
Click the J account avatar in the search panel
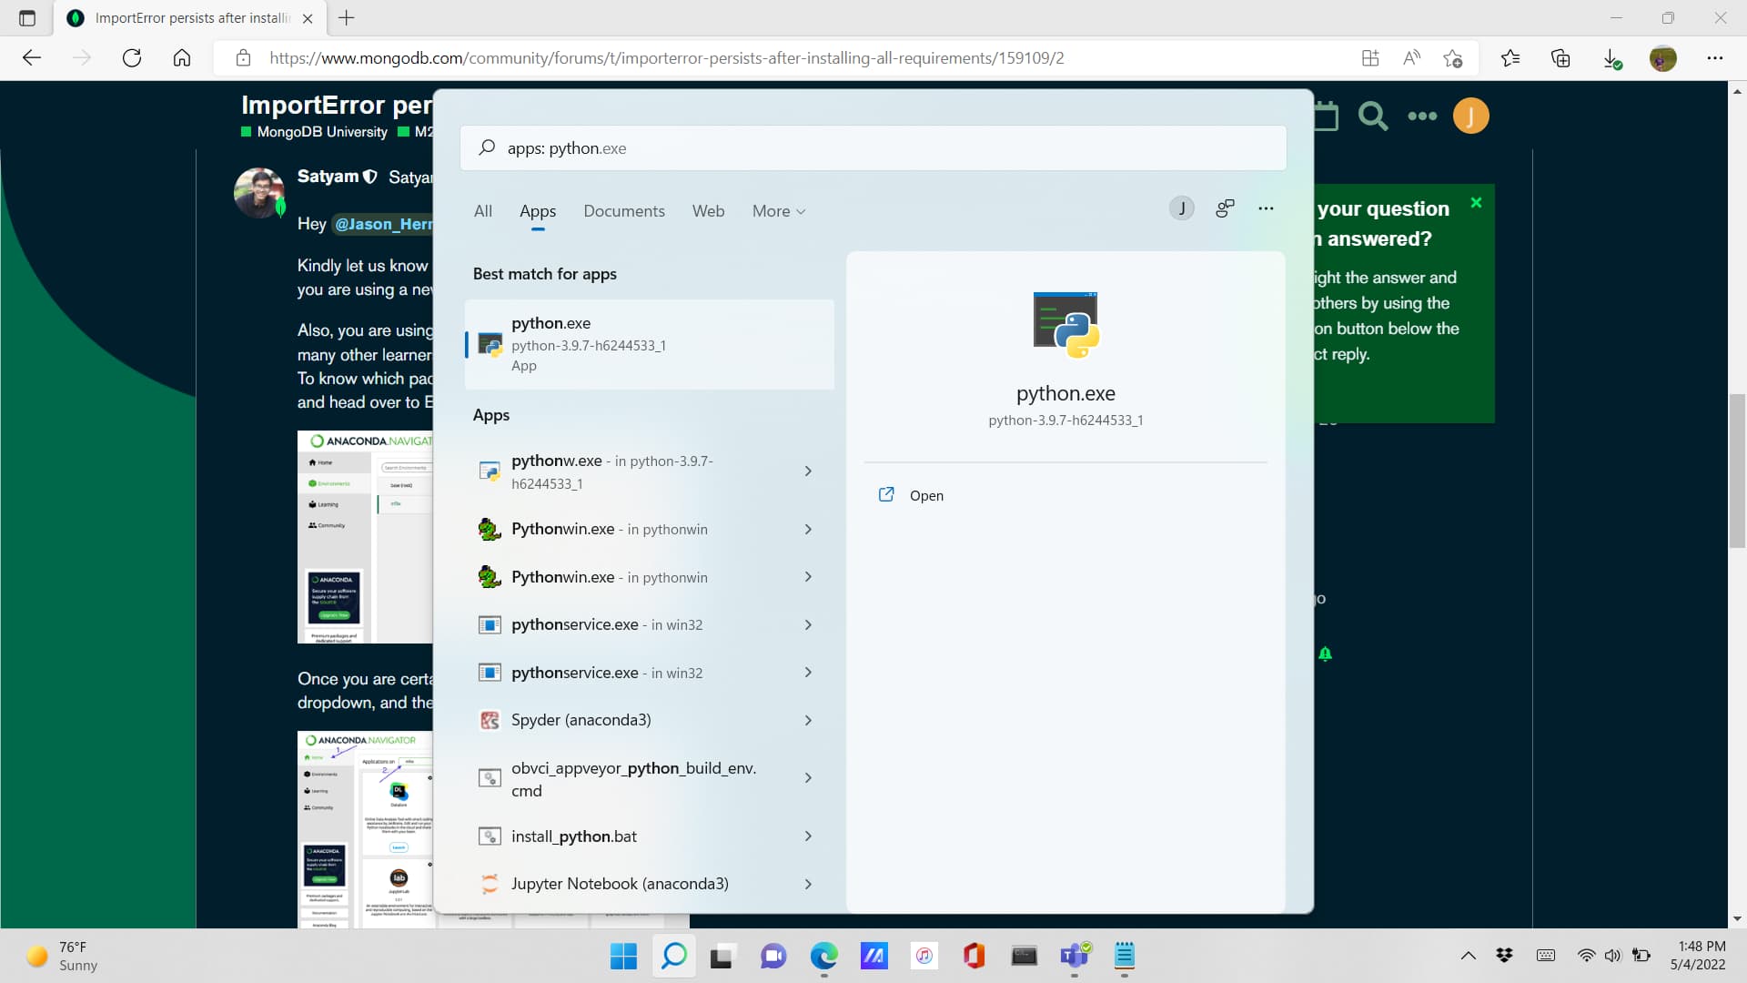click(x=1181, y=208)
